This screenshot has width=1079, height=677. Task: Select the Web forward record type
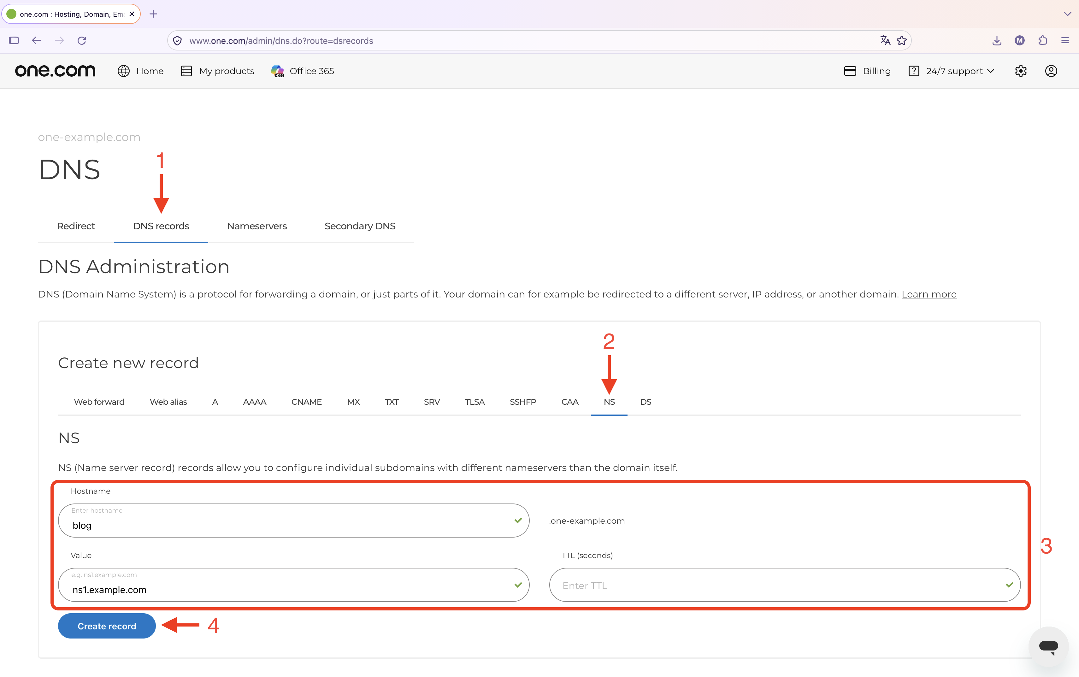[x=99, y=402]
